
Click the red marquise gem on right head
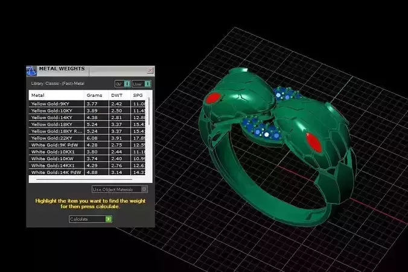(x=314, y=142)
